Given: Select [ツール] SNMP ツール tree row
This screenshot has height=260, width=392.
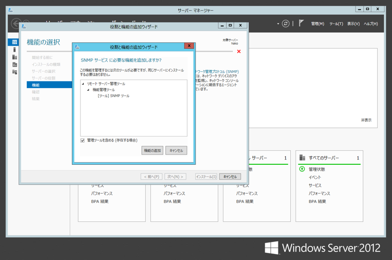Looking at the screenshot, I should coord(113,96).
